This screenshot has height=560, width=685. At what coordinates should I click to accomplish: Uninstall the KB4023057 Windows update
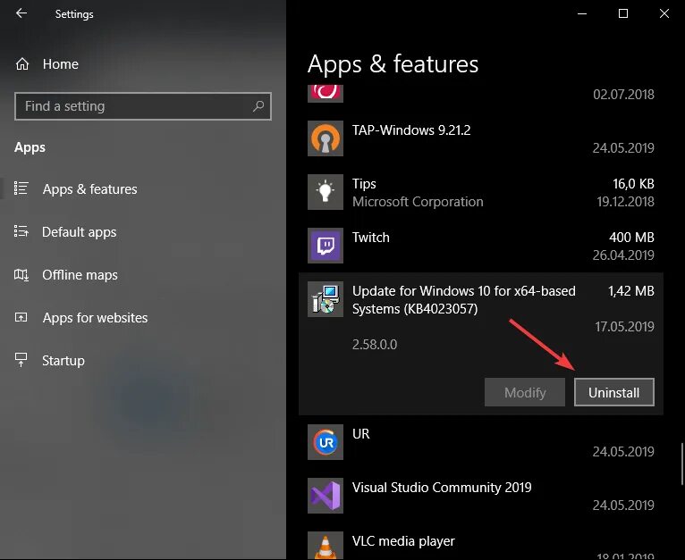[613, 392]
